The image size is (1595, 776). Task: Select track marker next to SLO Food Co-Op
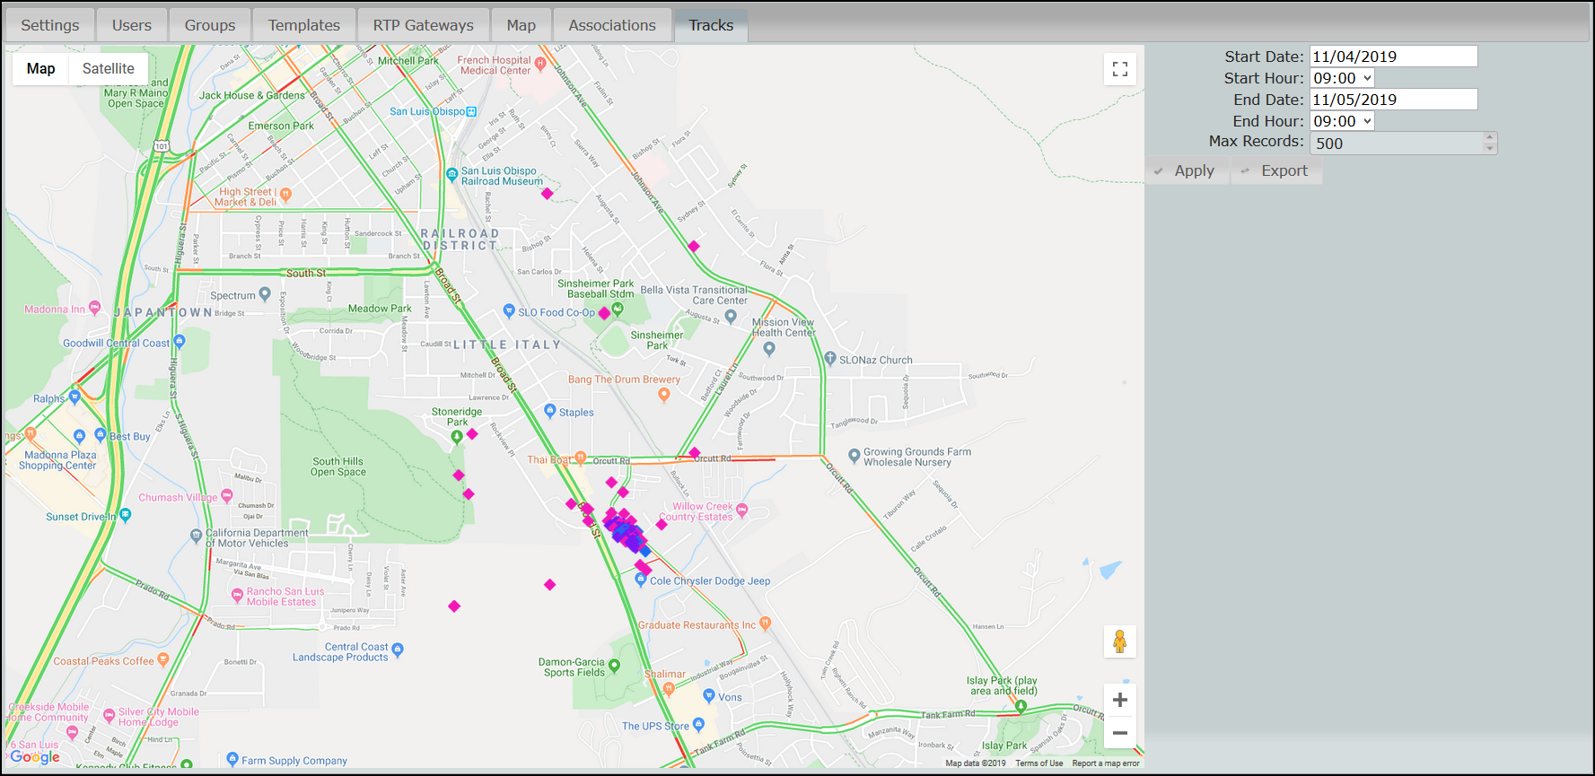[604, 313]
